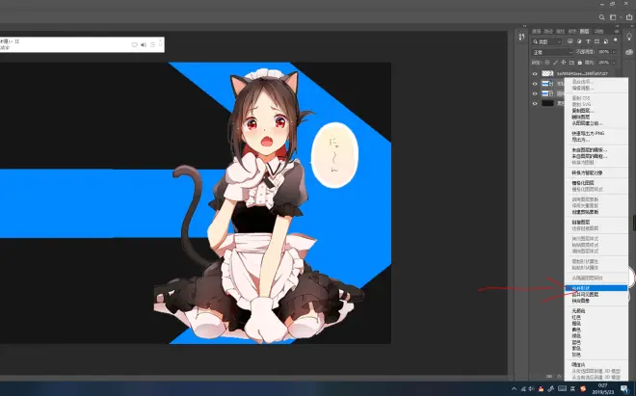Expand the workspace switcher dropdown arrow
The height and width of the screenshot is (396, 636).
tap(621, 18)
